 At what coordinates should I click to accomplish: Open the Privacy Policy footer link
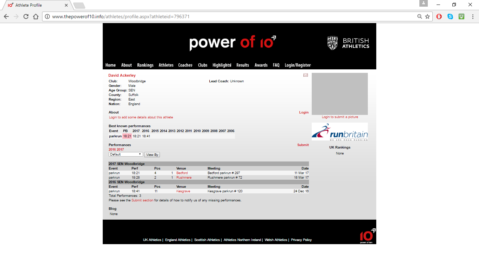coord(301,240)
